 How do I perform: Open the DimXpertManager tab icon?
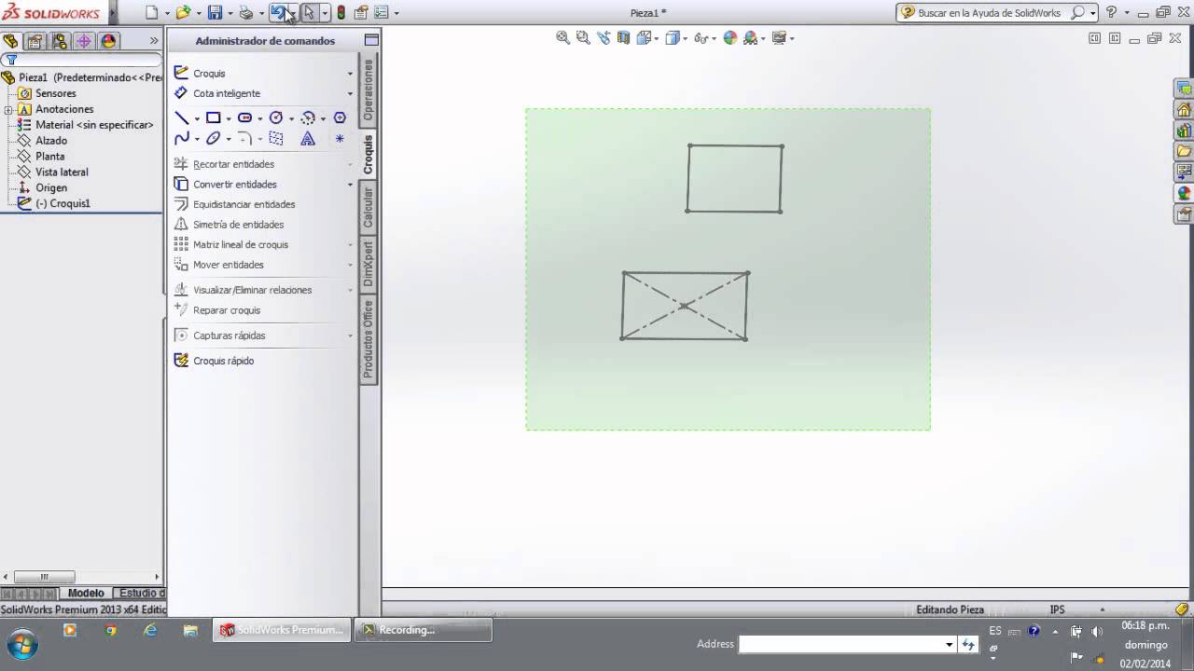[x=84, y=41]
